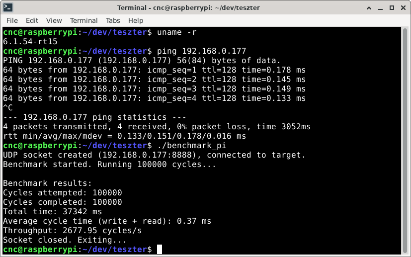This screenshot has width=411, height=257.
Task: Click the 'Cycles attempted: 100000' line
Action: coord(63,192)
